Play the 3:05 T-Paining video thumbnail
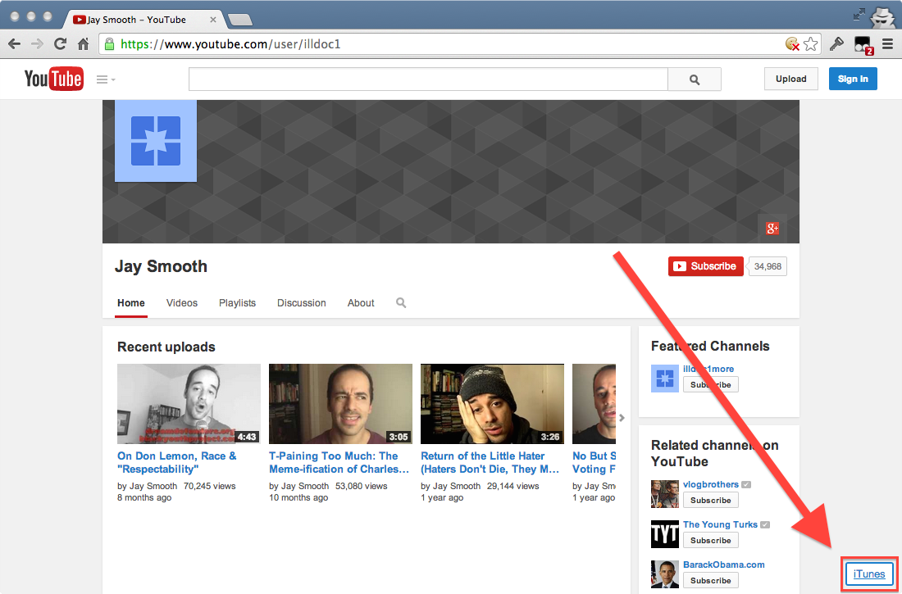Image resolution: width=902 pixels, height=594 pixels. [340, 404]
